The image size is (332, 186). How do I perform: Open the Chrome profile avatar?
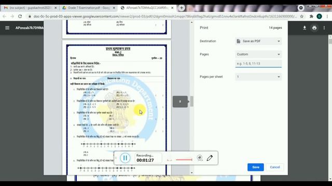320,16
